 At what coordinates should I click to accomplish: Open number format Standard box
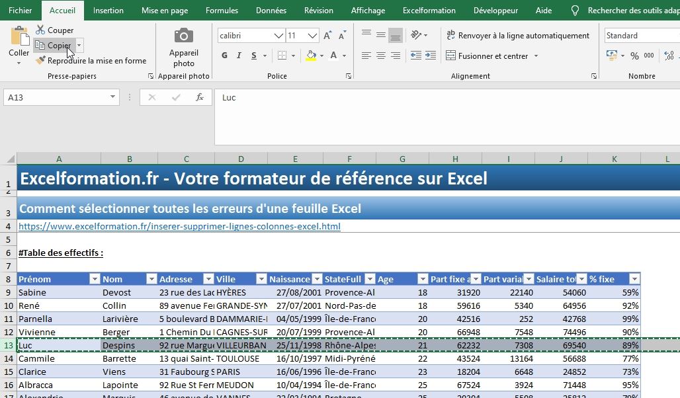pyautogui.click(x=642, y=36)
